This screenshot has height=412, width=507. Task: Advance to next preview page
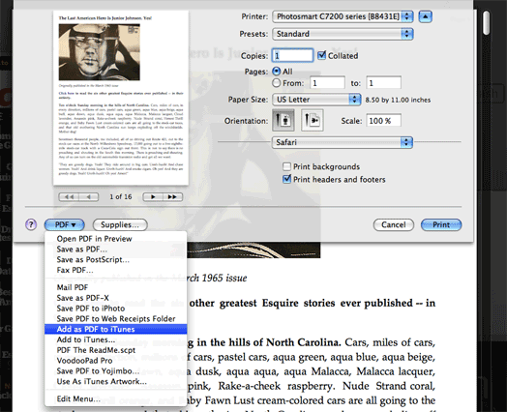153,196
